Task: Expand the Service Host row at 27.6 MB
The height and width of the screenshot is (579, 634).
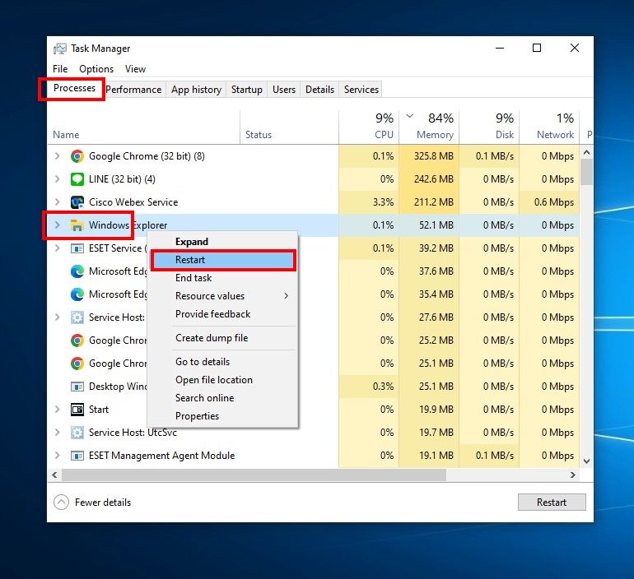Action: 58,317
